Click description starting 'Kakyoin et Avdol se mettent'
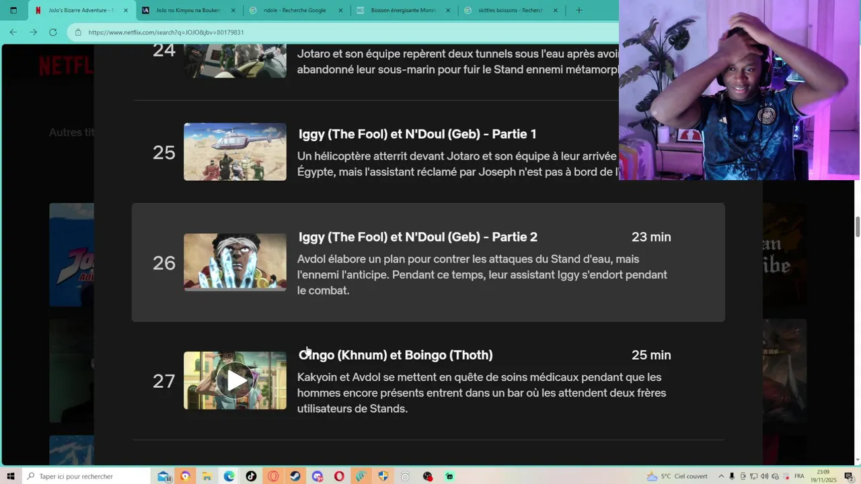 [x=482, y=393]
